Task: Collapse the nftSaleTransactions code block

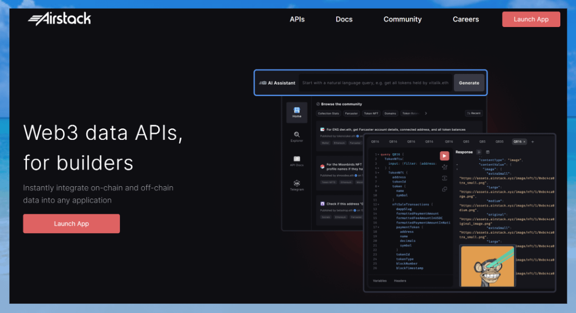Action: (378, 205)
